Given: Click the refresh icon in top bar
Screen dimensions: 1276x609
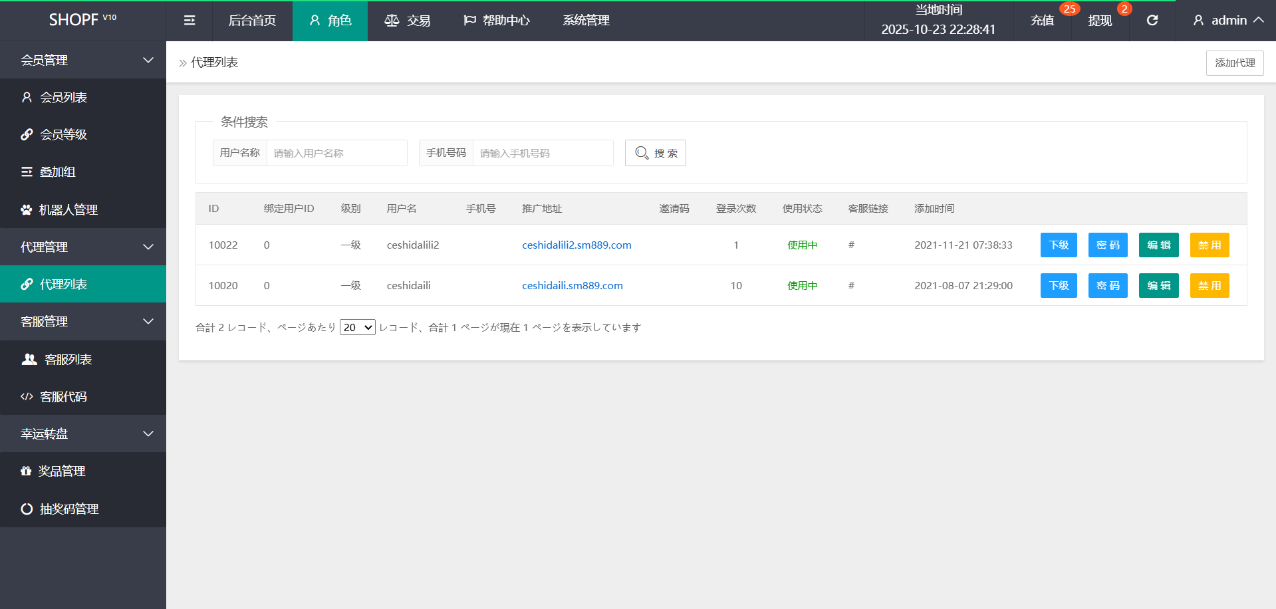Looking at the screenshot, I should [1152, 21].
